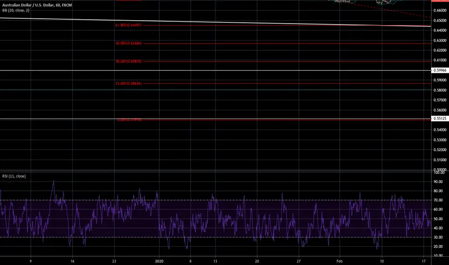Click the 13 date label on the time axis
The height and width of the screenshot is (265, 449).
[215, 261]
